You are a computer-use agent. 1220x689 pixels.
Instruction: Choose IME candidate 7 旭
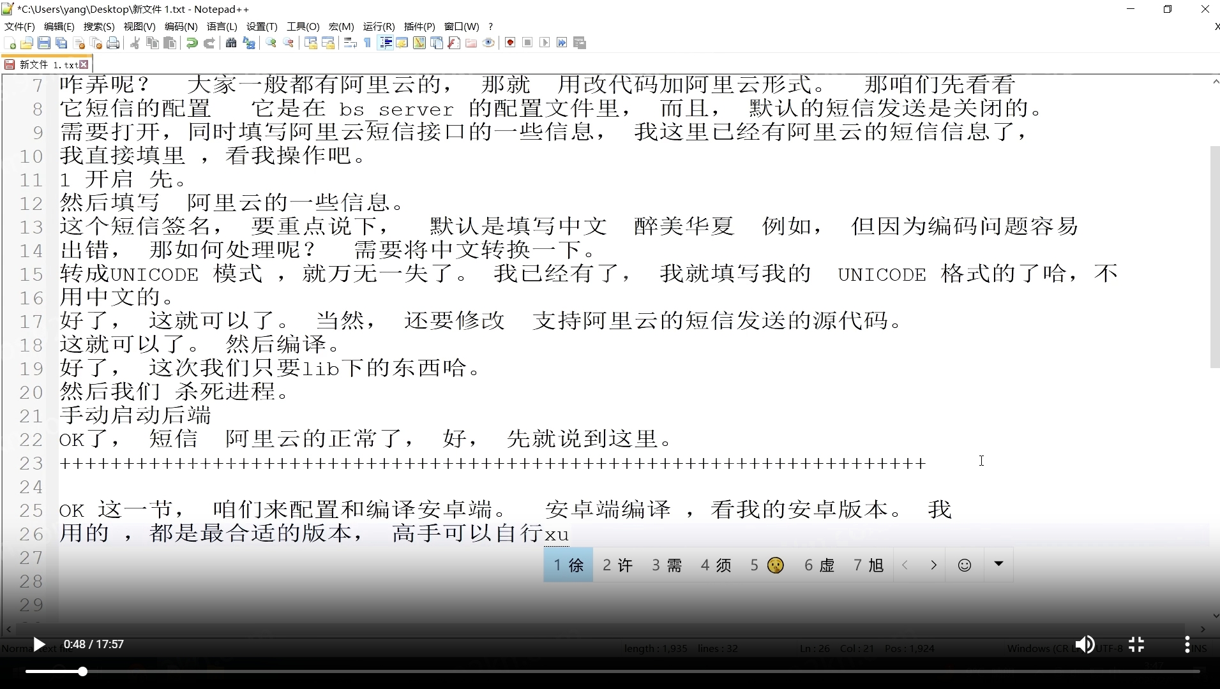coord(868,565)
